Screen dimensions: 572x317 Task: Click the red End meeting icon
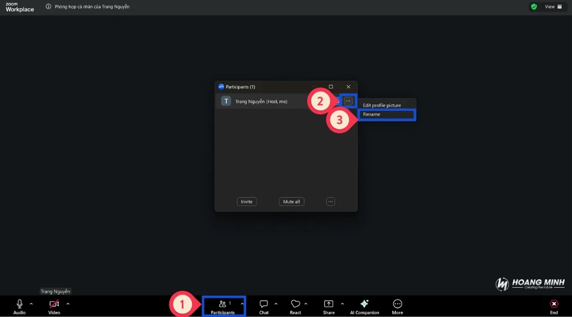point(554,303)
